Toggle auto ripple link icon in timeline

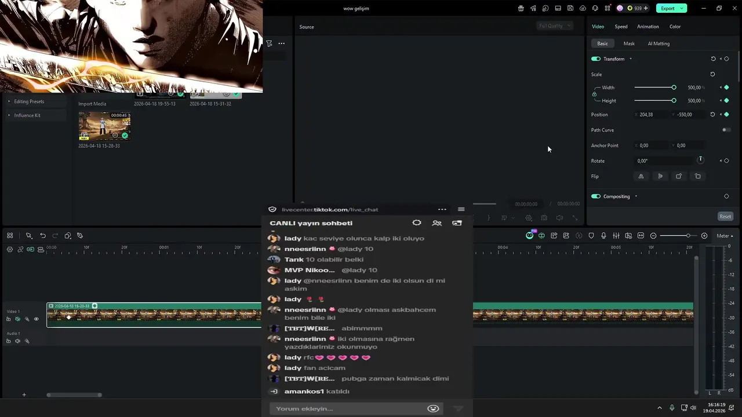pos(30,250)
